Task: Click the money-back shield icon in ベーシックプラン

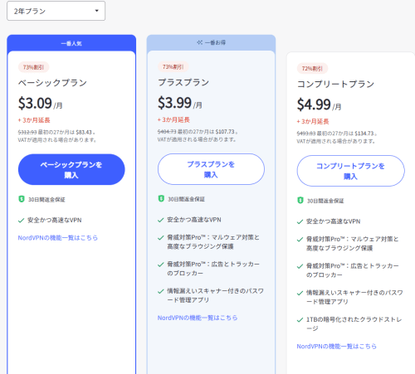Action: pos(22,199)
